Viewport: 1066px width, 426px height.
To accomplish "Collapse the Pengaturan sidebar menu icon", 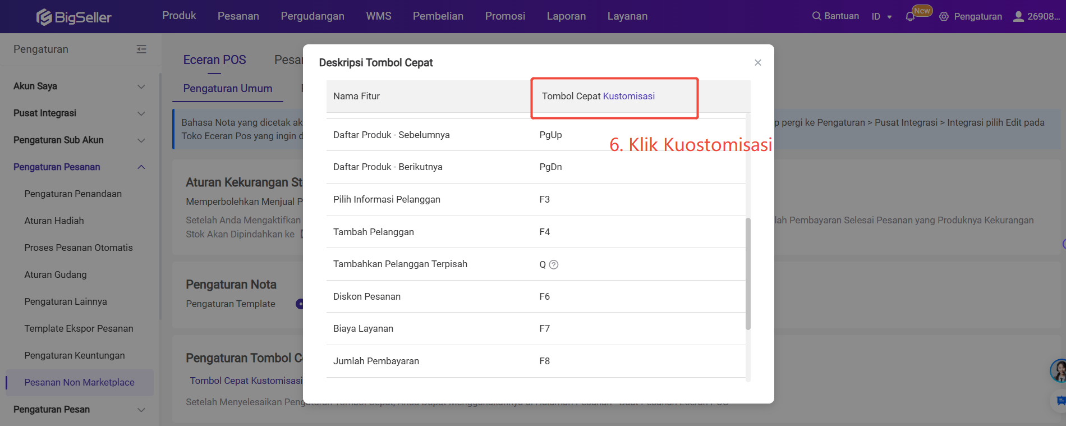I will click(x=141, y=49).
